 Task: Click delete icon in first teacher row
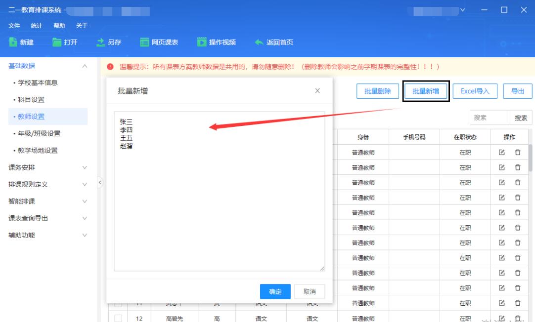[x=518, y=152]
